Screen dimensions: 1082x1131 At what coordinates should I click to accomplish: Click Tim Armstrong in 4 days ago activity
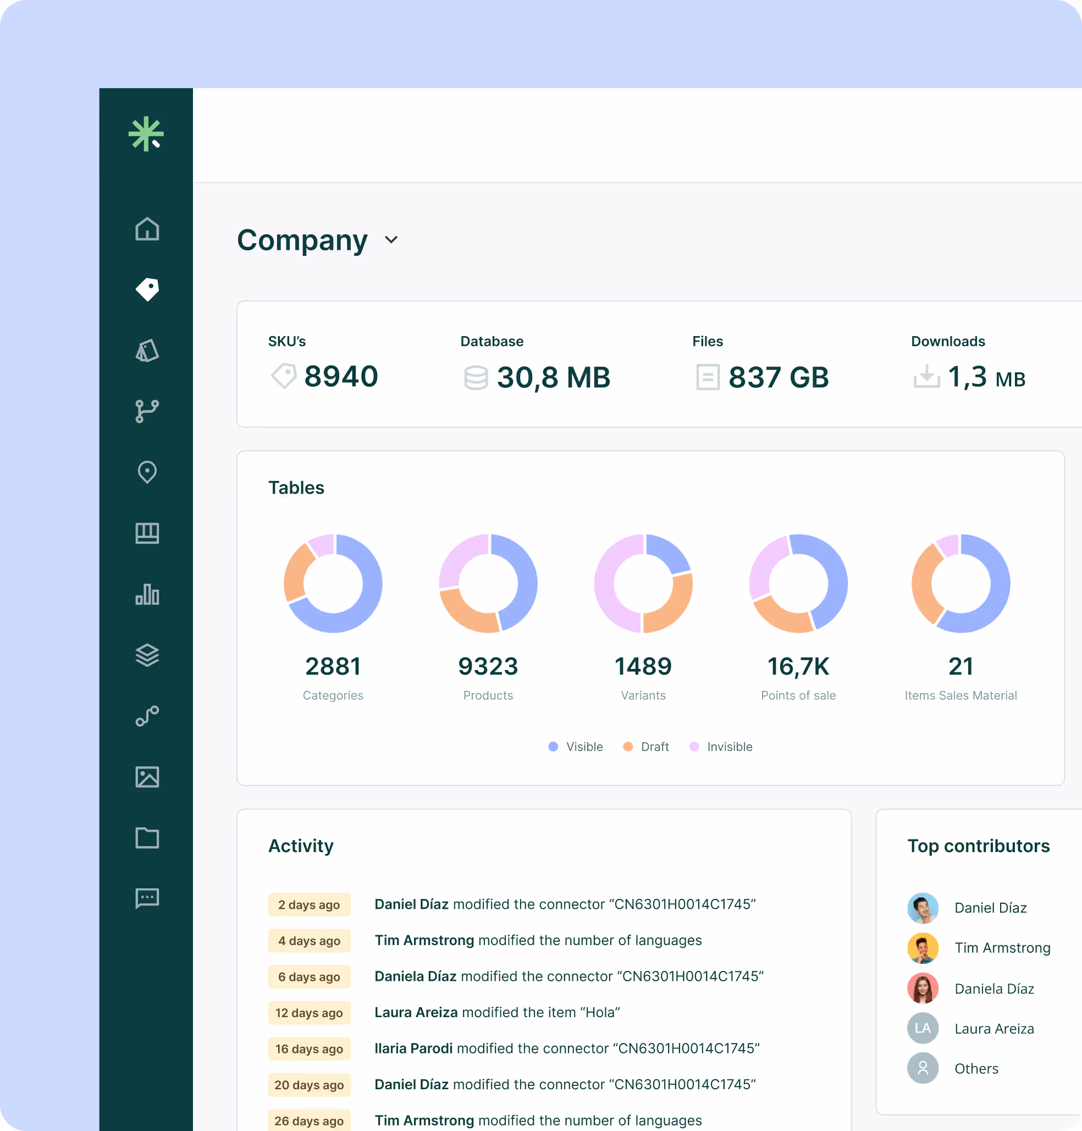[x=424, y=941]
